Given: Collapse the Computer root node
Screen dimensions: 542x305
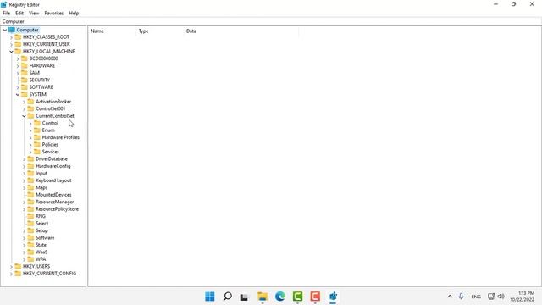Looking at the screenshot, I should click(x=5, y=30).
